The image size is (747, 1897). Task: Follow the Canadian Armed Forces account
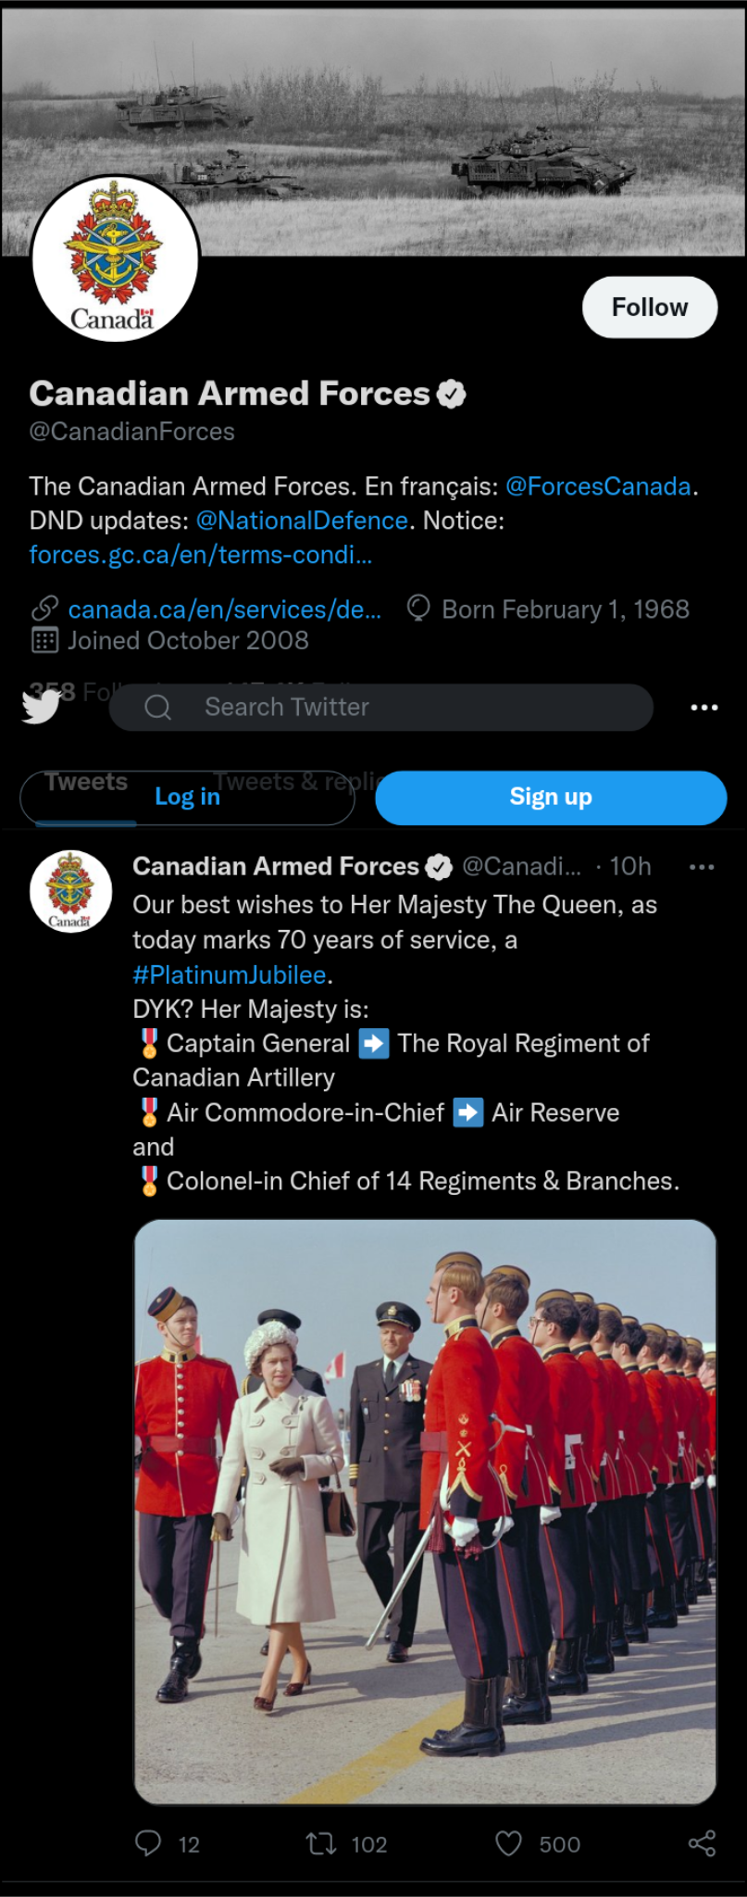coord(649,308)
